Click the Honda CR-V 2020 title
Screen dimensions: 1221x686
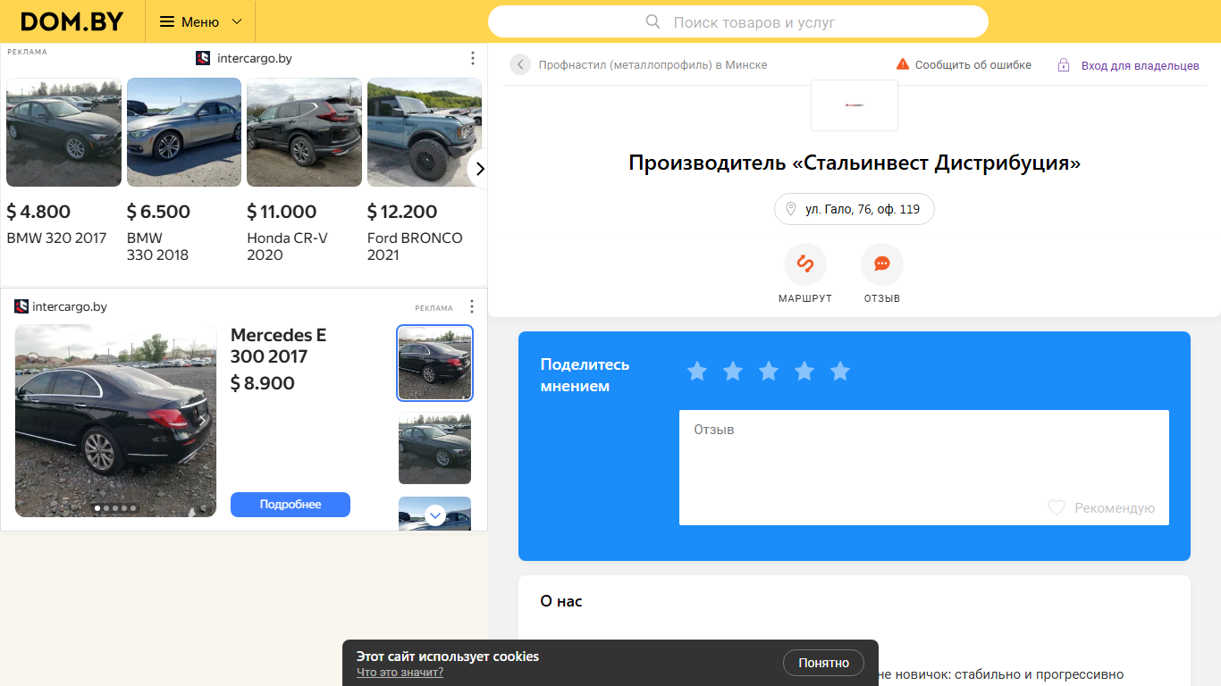287,247
